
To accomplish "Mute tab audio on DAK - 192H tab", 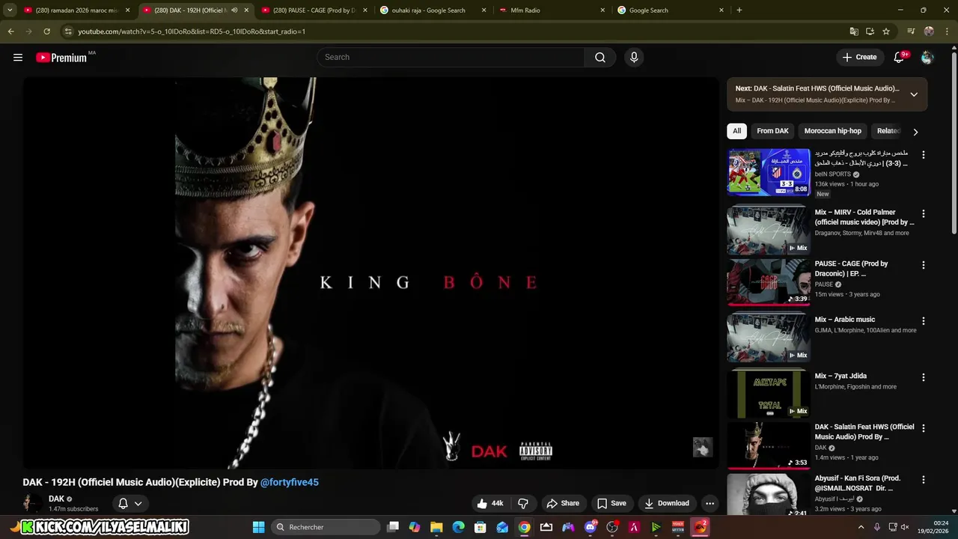I will pos(235,10).
